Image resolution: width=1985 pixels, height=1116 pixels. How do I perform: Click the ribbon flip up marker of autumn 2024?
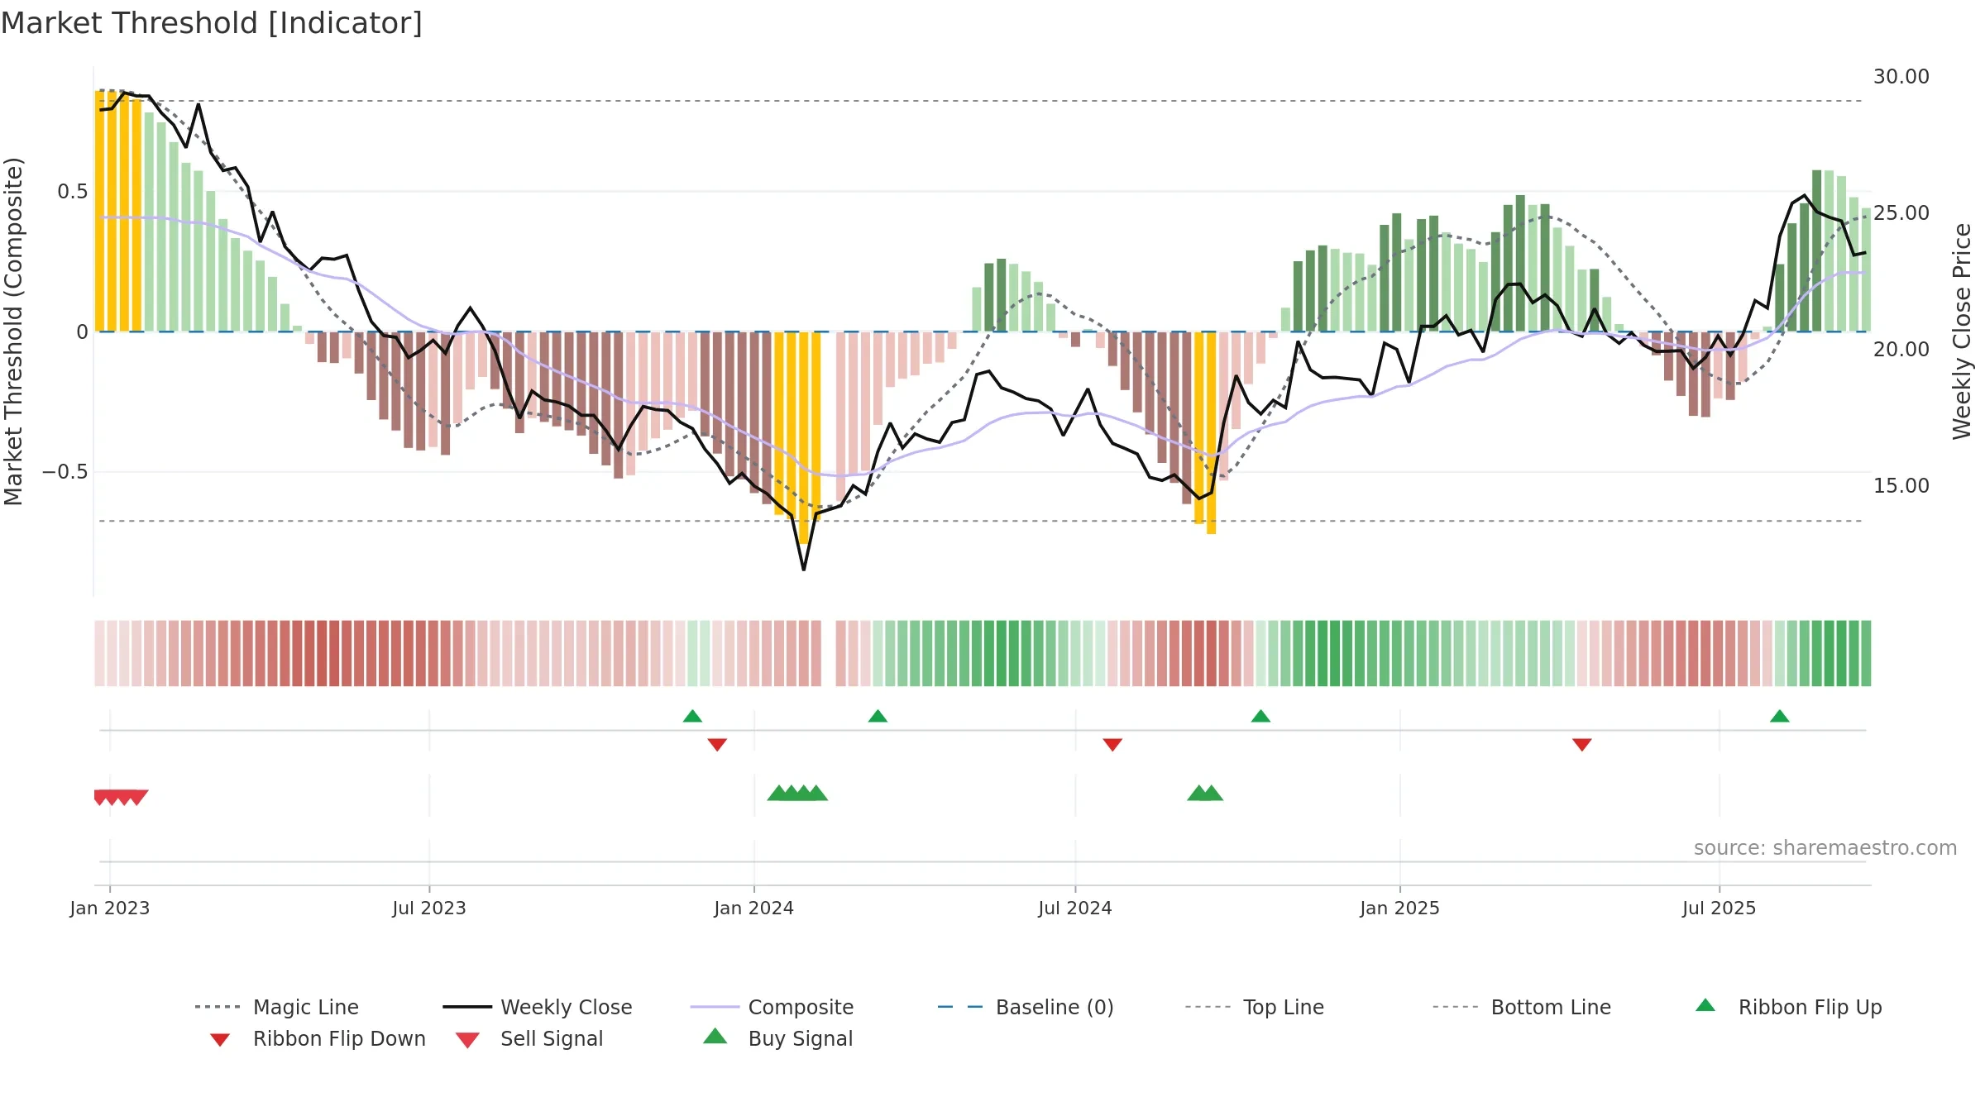pos(1260,716)
